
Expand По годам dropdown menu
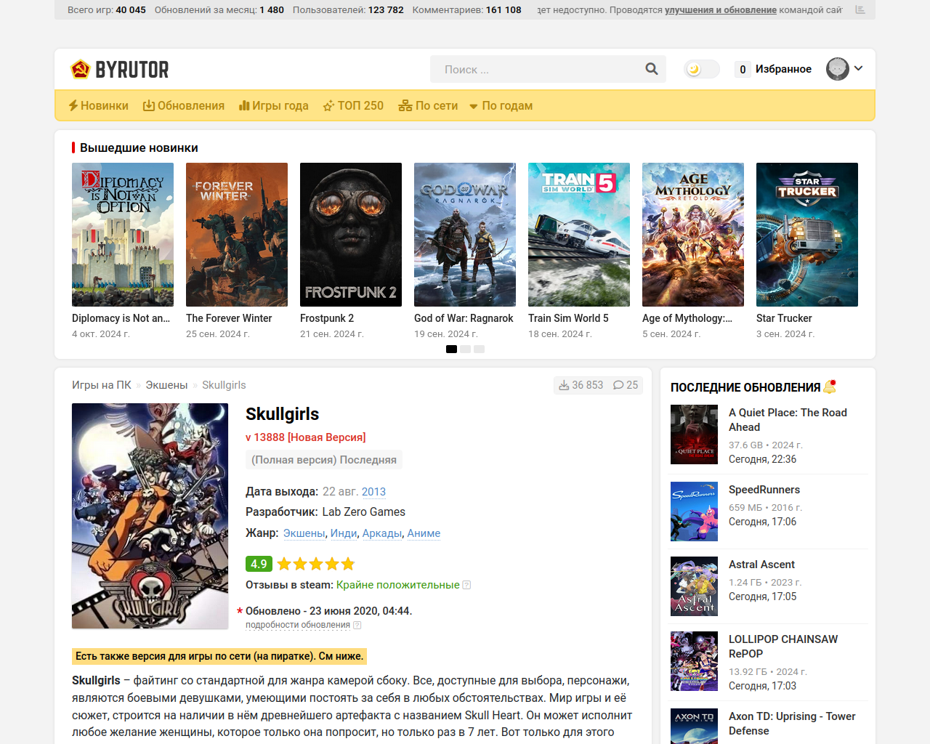pyautogui.click(x=501, y=105)
